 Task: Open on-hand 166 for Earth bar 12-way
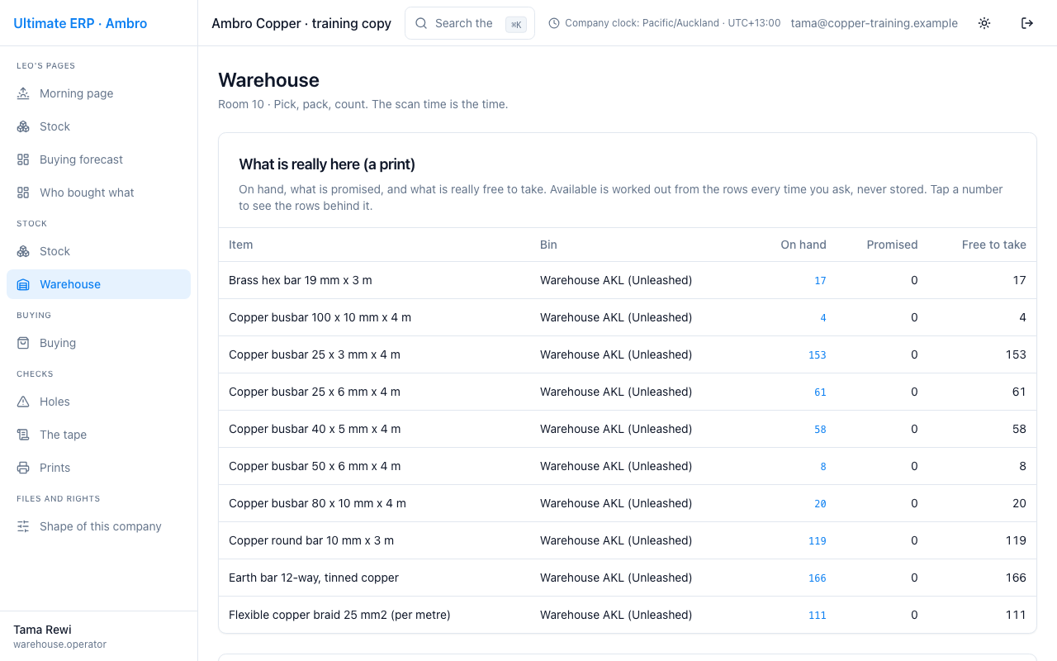[x=817, y=578]
